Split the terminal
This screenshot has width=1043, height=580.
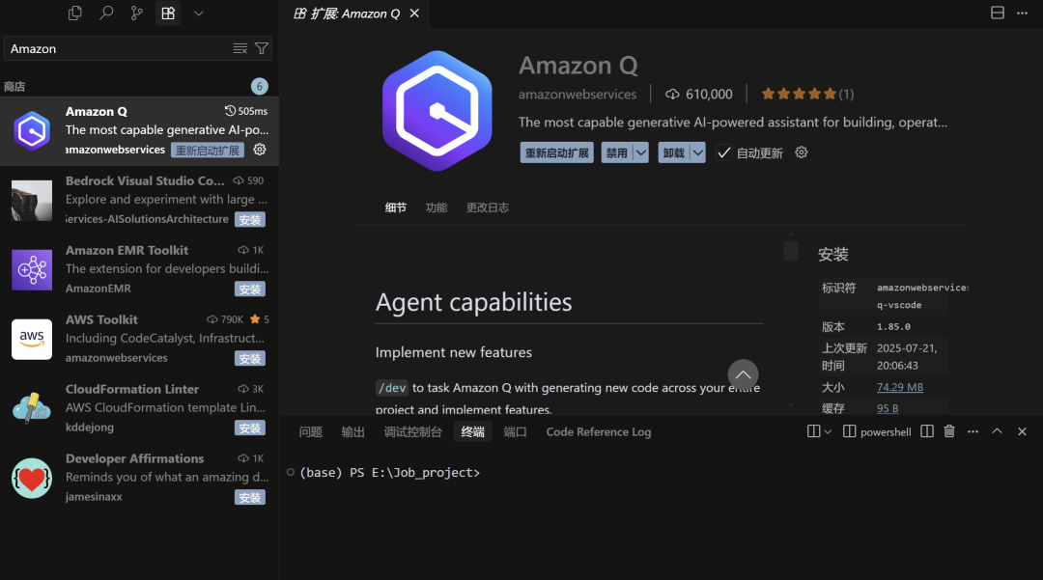coord(927,431)
